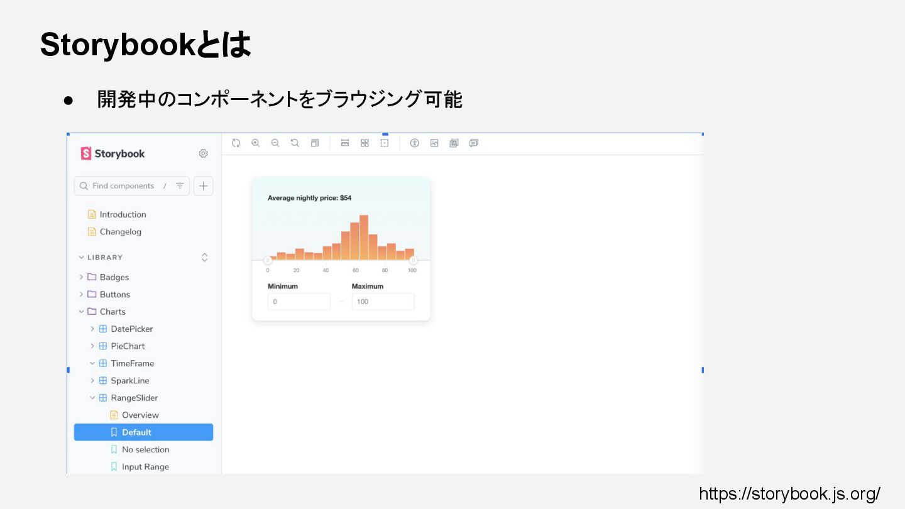Click the remount/refresh component icon
Image resolution: width=905 pixels, height=509 pixels.
point(236,143)
